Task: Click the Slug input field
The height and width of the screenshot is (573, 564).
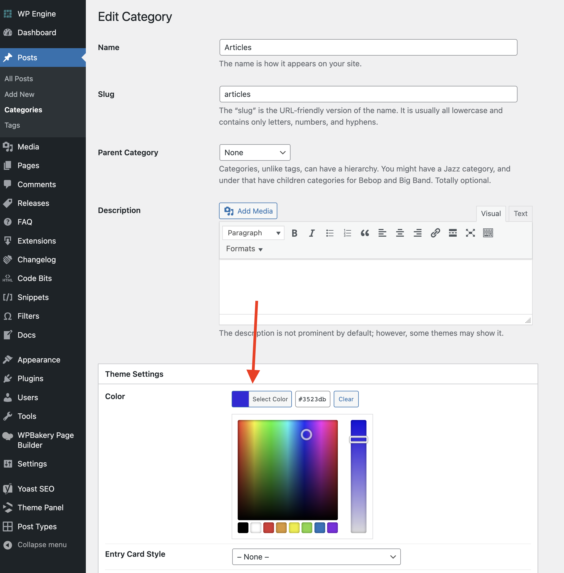Action: coord(368,94)
